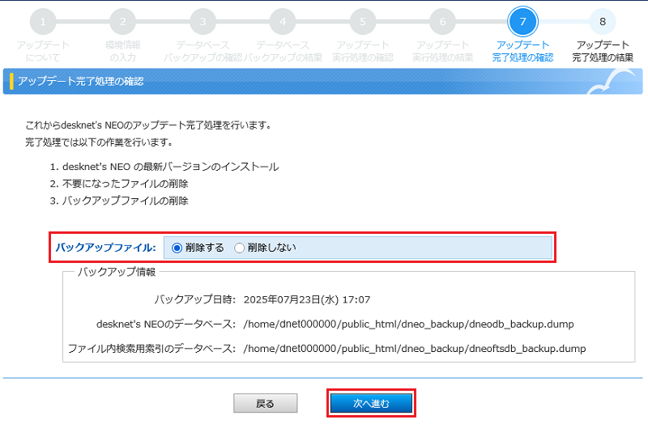Viewport: 648px width, 424px height.
Task: Click the backup date 2025年07月23日(水) 17:07
Action: click(x=307, y=299)
